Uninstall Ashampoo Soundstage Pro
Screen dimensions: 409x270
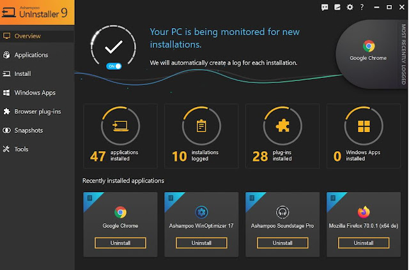pyautogui.click(x=282, y=243)
